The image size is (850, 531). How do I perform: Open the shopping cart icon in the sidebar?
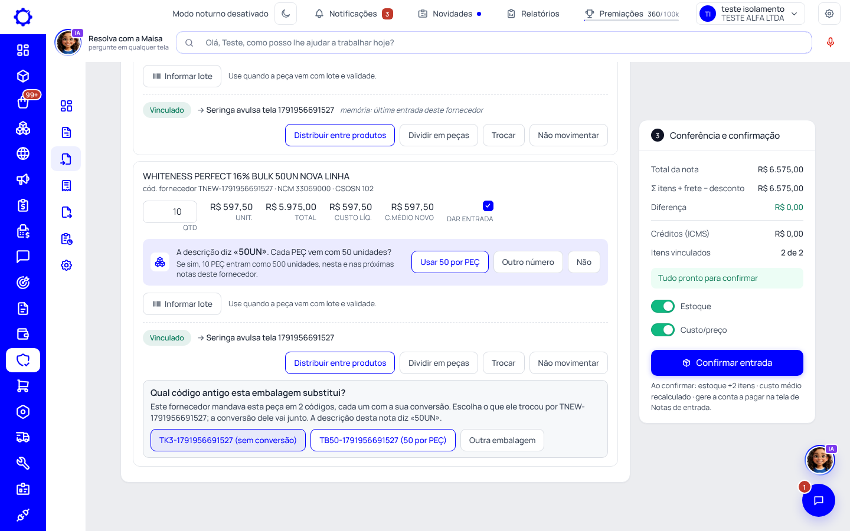pos(23,386)
